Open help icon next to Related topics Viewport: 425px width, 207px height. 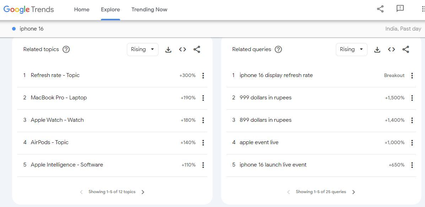[x=66, y=49]
